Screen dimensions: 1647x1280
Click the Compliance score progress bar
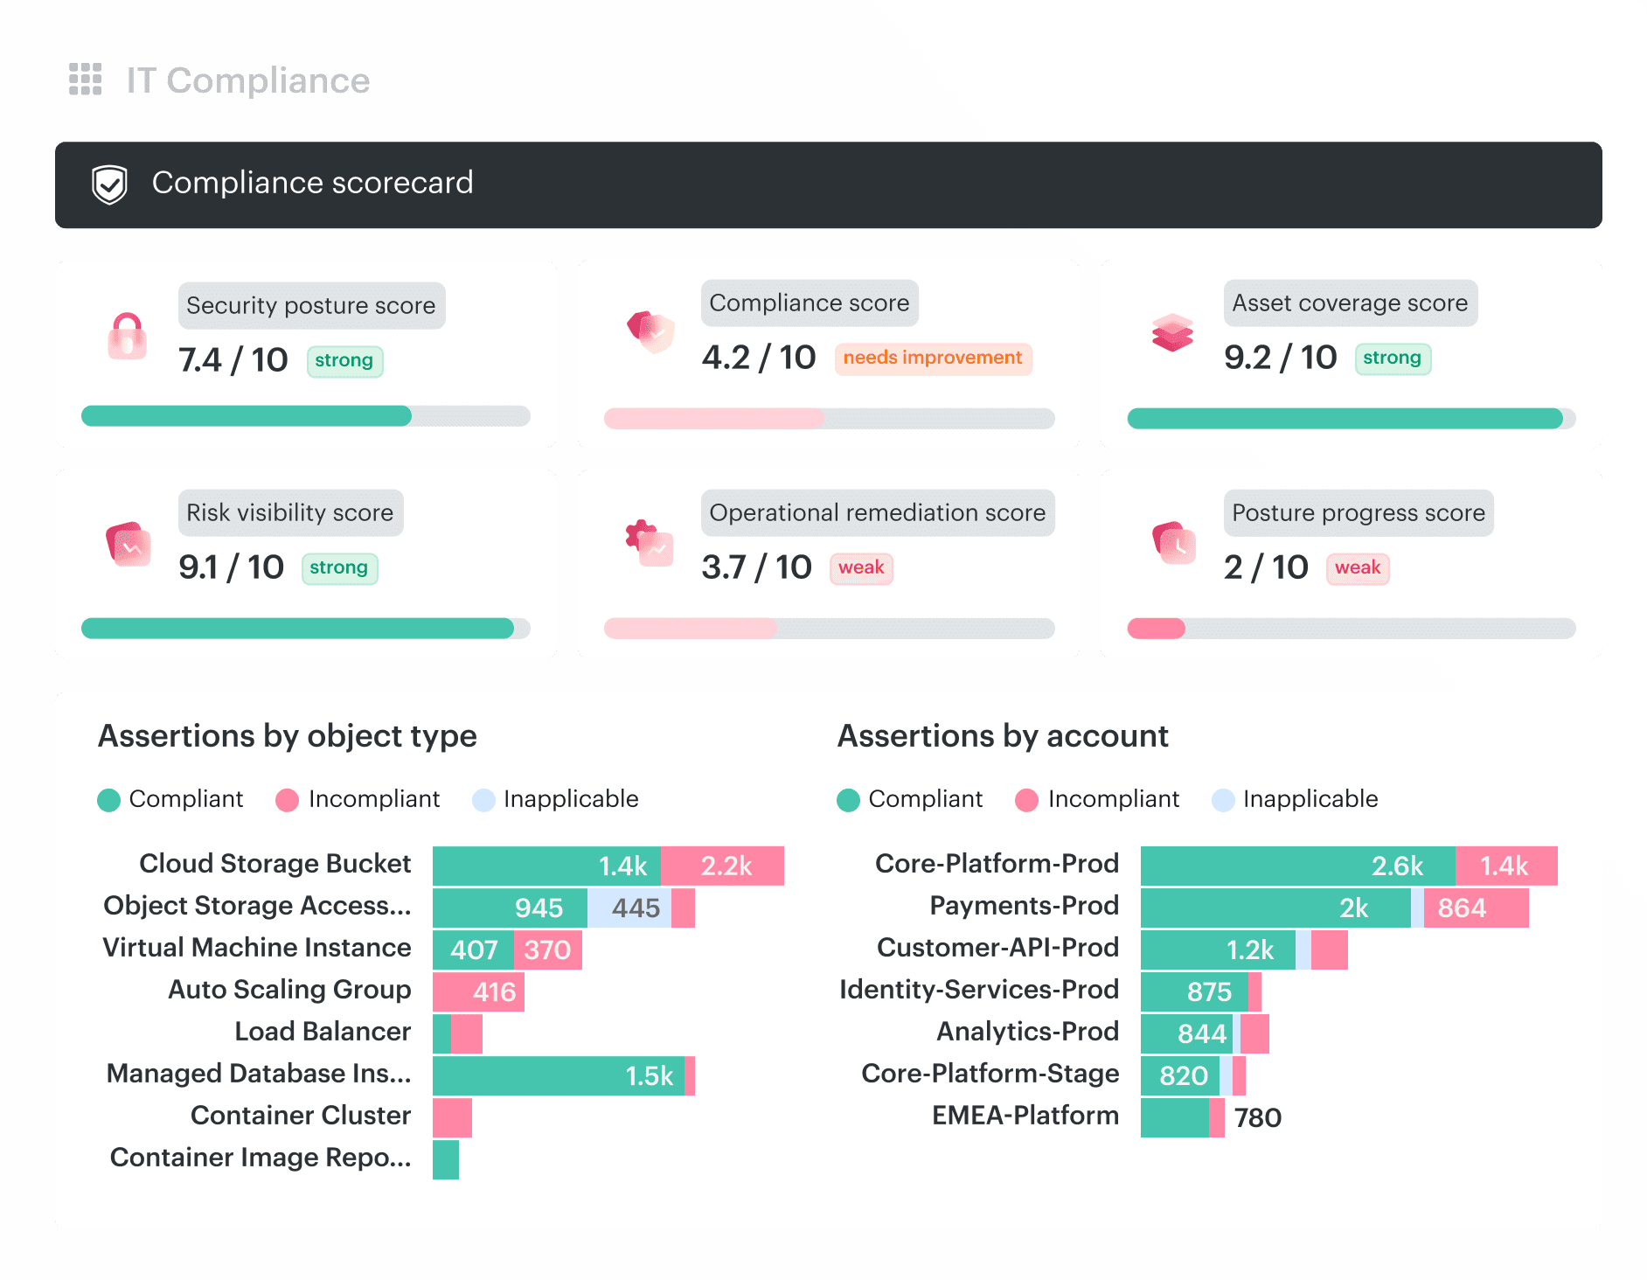tap(829, 418)
